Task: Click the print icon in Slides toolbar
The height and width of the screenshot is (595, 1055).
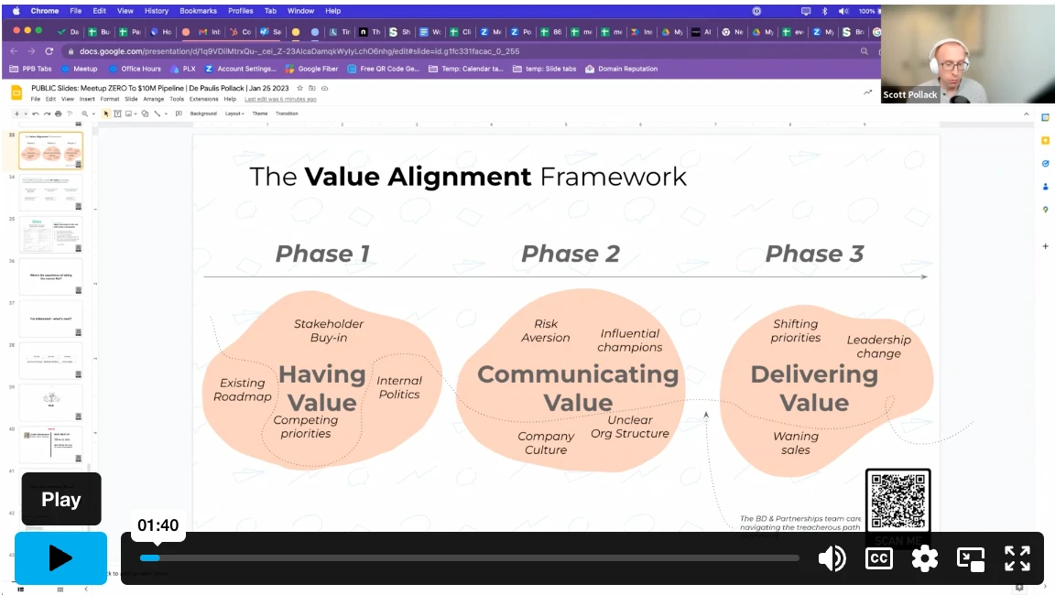Action: [58, 114]
